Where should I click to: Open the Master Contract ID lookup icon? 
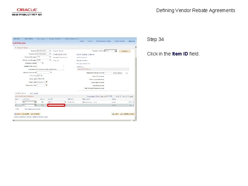pos(51,72)
